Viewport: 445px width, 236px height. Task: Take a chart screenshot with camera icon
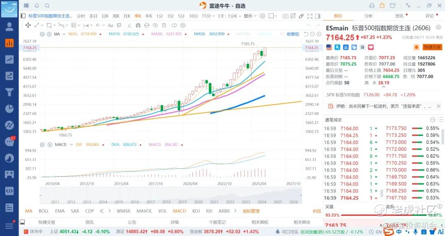click(x=285, y=16)
